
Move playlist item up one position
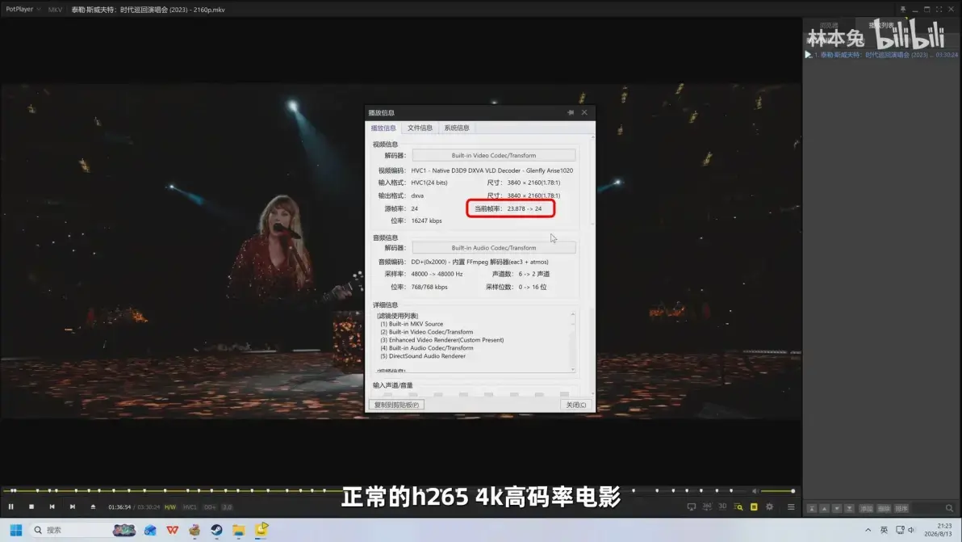point(825,508)
